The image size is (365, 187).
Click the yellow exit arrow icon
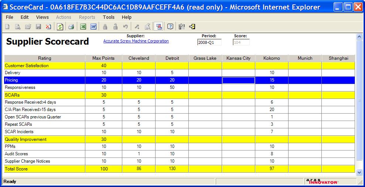[192, 27]
